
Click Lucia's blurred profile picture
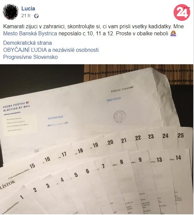coord(10,12)
